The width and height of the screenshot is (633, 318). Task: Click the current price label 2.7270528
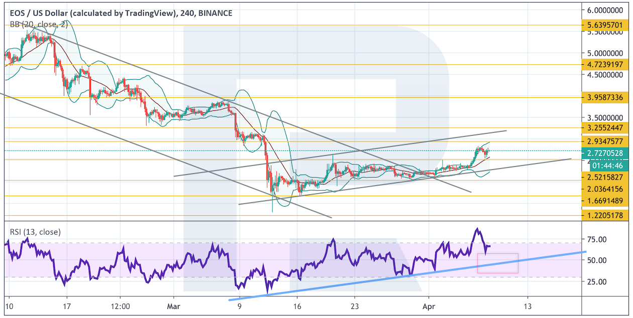[x=605, y=152]
